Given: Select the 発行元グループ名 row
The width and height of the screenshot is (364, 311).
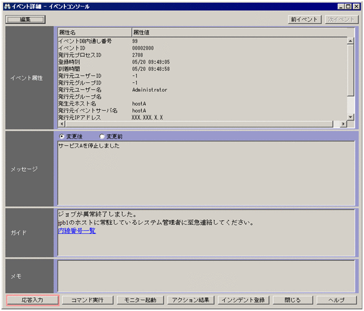Looking at the screenshot, I should 202,97.
